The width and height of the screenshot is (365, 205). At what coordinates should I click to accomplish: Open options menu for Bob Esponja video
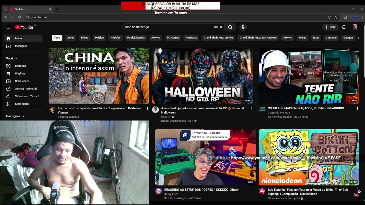pyautogui.click(x=358, y=190)
